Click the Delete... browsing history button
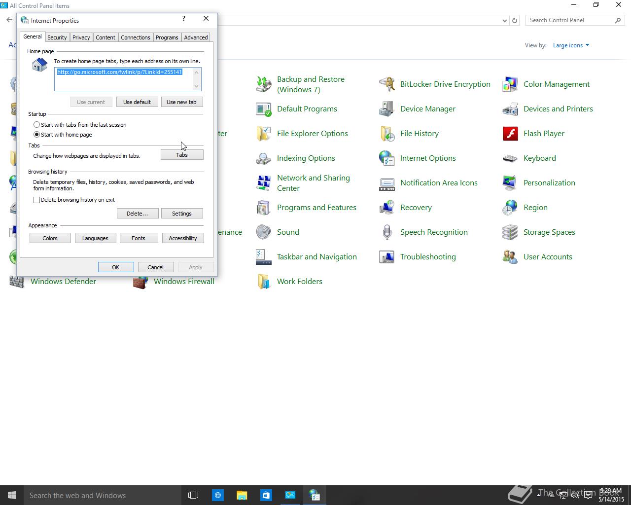631x505 pixels. coord(138,214)
